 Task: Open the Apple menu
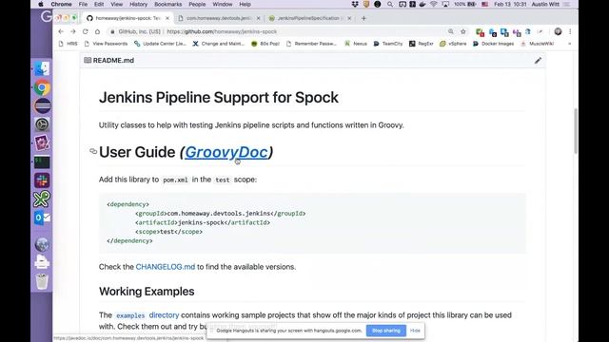tap(41, 4)
